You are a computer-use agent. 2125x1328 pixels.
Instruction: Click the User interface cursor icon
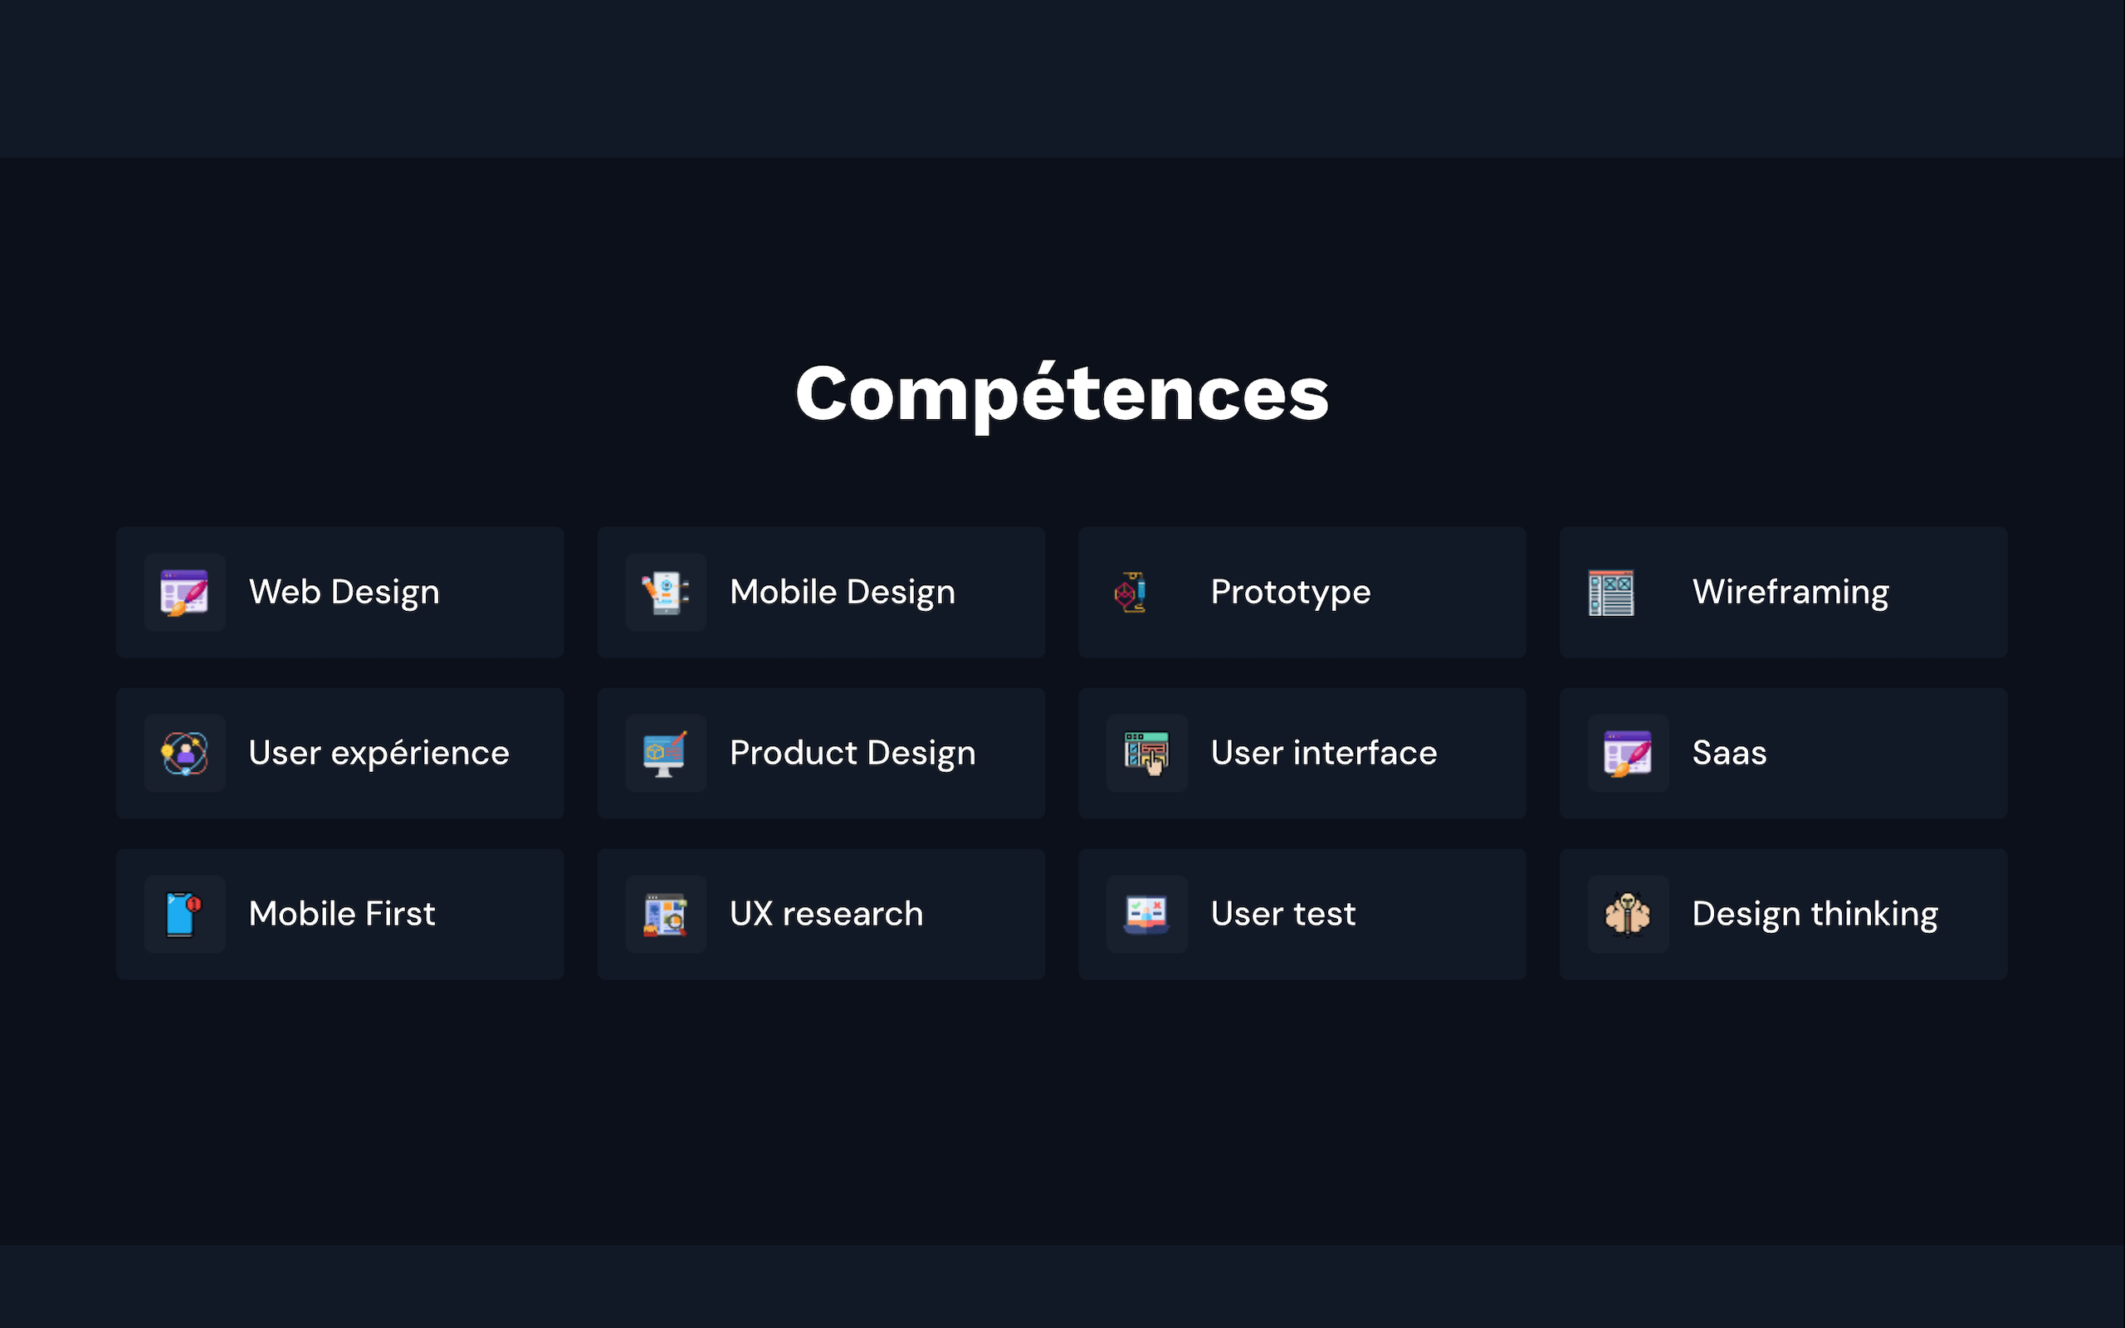tap(1147, 754)
